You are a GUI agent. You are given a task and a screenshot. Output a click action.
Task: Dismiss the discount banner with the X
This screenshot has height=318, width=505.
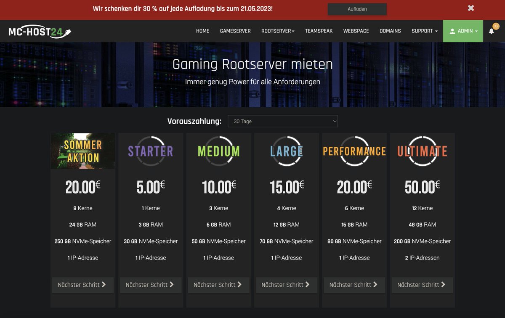(470, 8)
